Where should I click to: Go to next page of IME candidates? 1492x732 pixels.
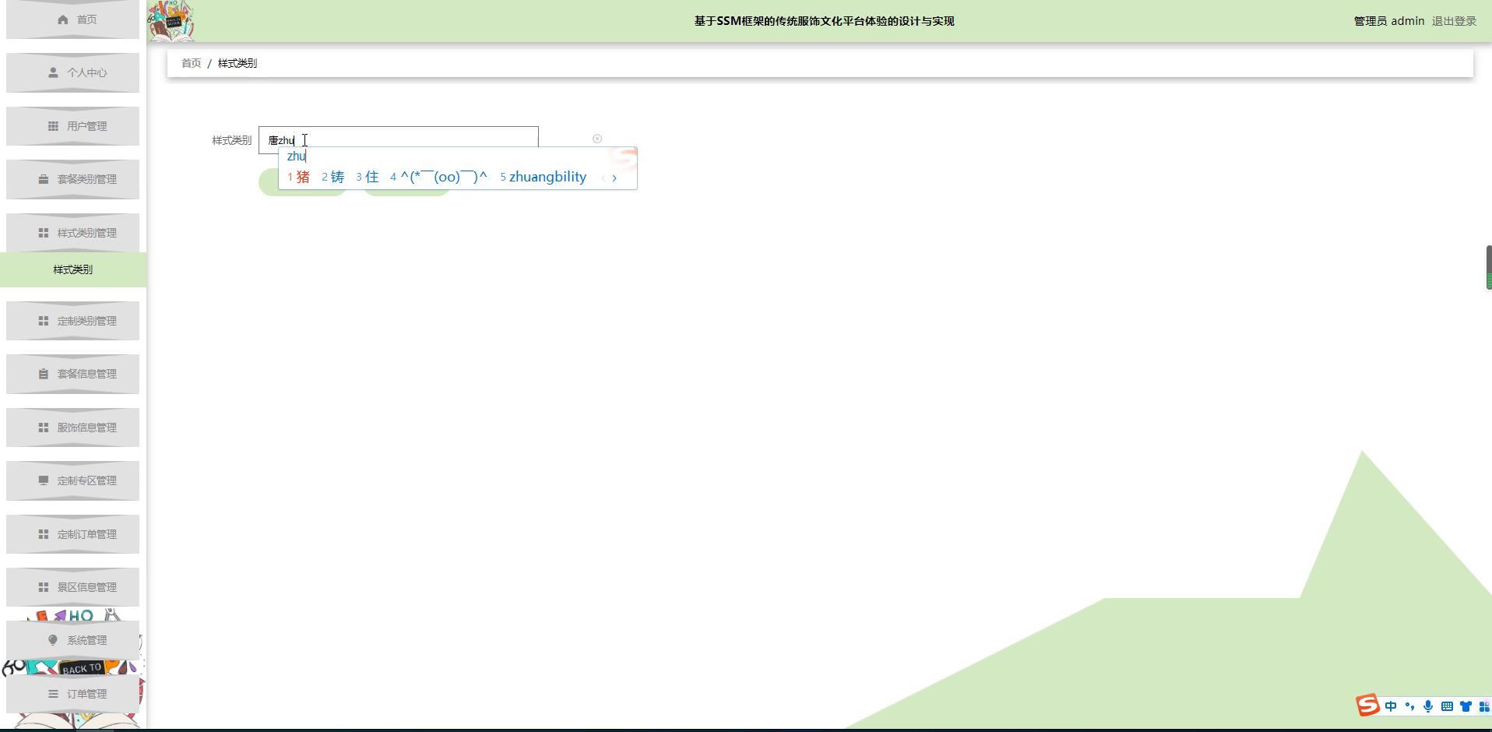tap(614, 178)
